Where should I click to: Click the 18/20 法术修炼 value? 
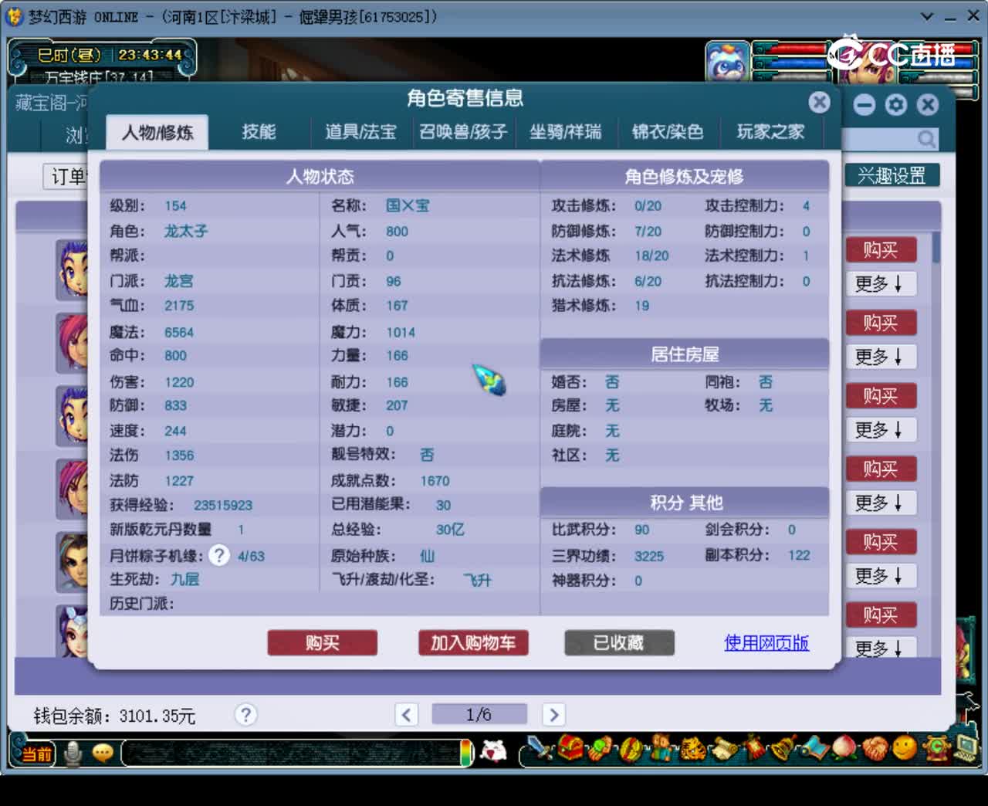coord(651,256)
